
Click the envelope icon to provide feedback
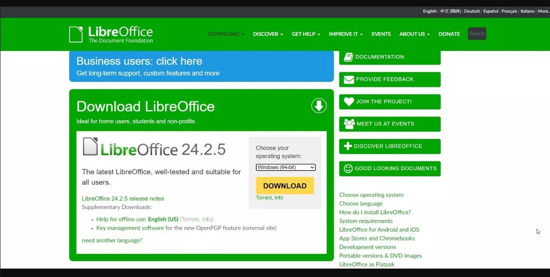(348, 79)
